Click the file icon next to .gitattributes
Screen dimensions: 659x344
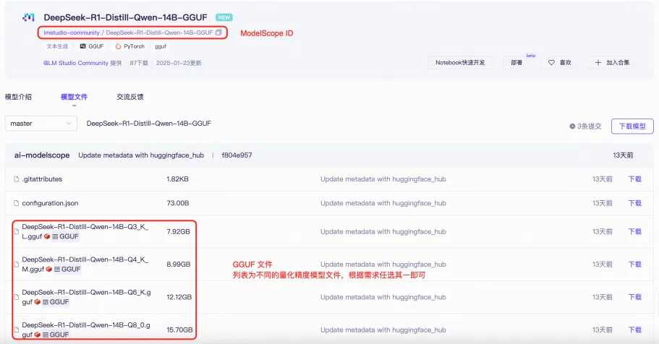click(x=17, y=179)
